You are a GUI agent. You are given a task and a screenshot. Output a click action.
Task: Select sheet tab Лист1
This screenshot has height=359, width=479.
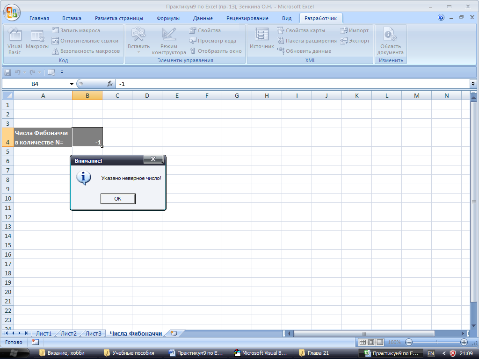tap(44, 333)
